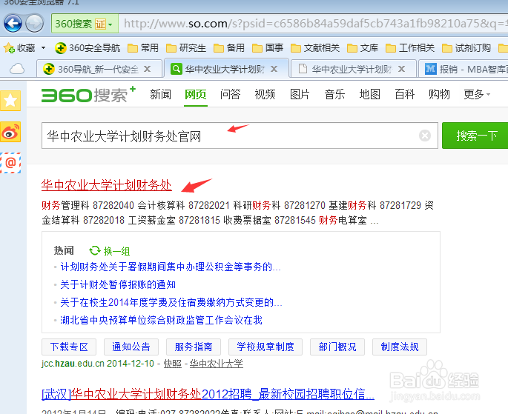Open the 文库 bookmark folder
Screen dimensions: 508x414
[x=363, y=48]
